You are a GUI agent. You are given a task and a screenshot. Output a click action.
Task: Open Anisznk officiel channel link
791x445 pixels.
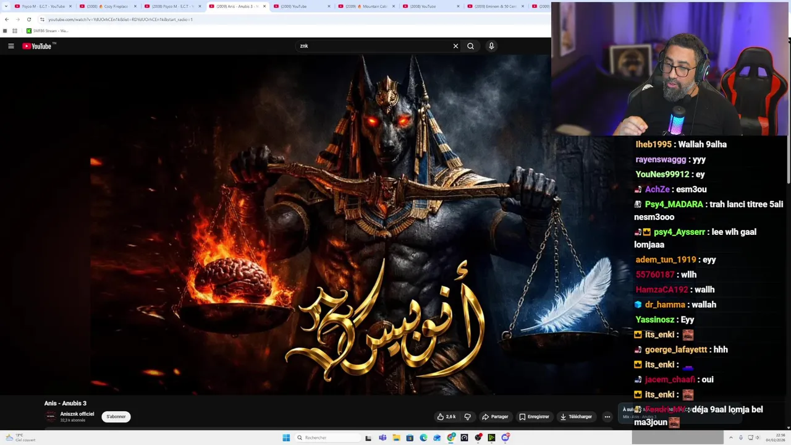click(77, 414)
